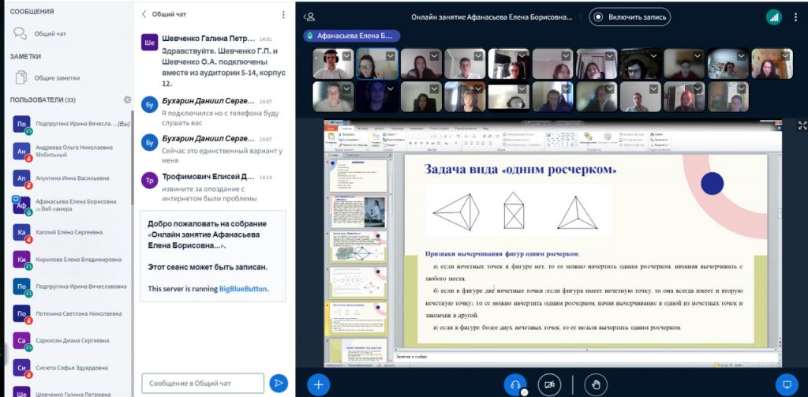Screen dimensions: 808x397
Task: Open dropdown on first webcam in top row
Action: [347, 56]
